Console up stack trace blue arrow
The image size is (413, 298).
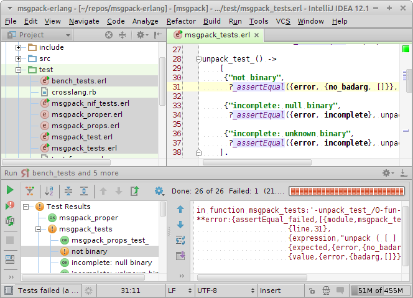(x=180, y=209)
